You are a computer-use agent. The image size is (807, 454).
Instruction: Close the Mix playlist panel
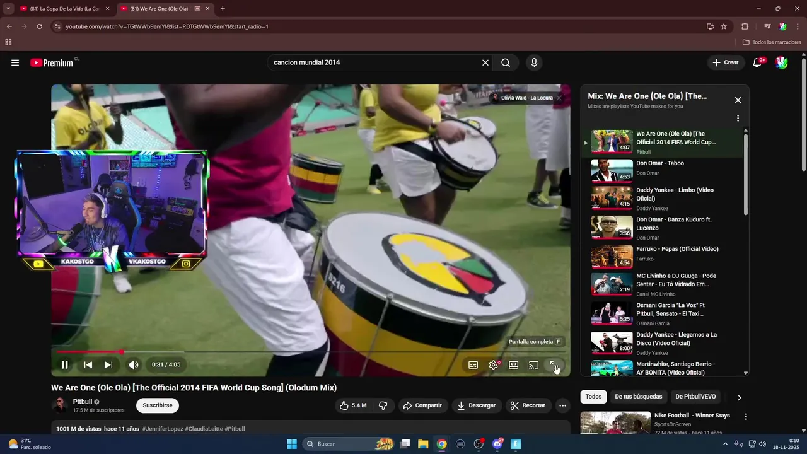738,100
